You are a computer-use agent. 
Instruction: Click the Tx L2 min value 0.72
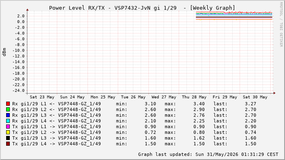pos(150,132)
